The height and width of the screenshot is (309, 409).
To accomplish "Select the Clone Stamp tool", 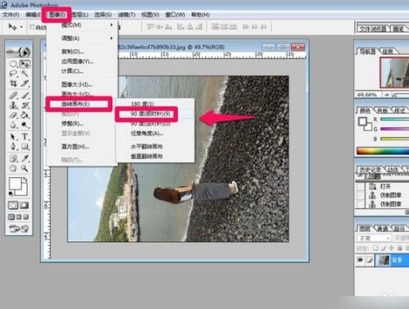I will point(13,105).
